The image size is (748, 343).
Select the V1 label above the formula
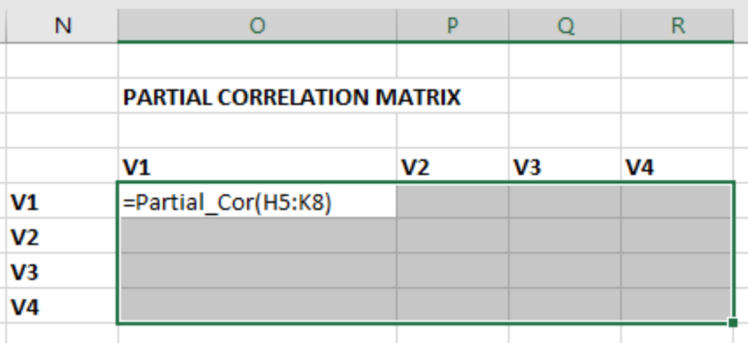257,166
